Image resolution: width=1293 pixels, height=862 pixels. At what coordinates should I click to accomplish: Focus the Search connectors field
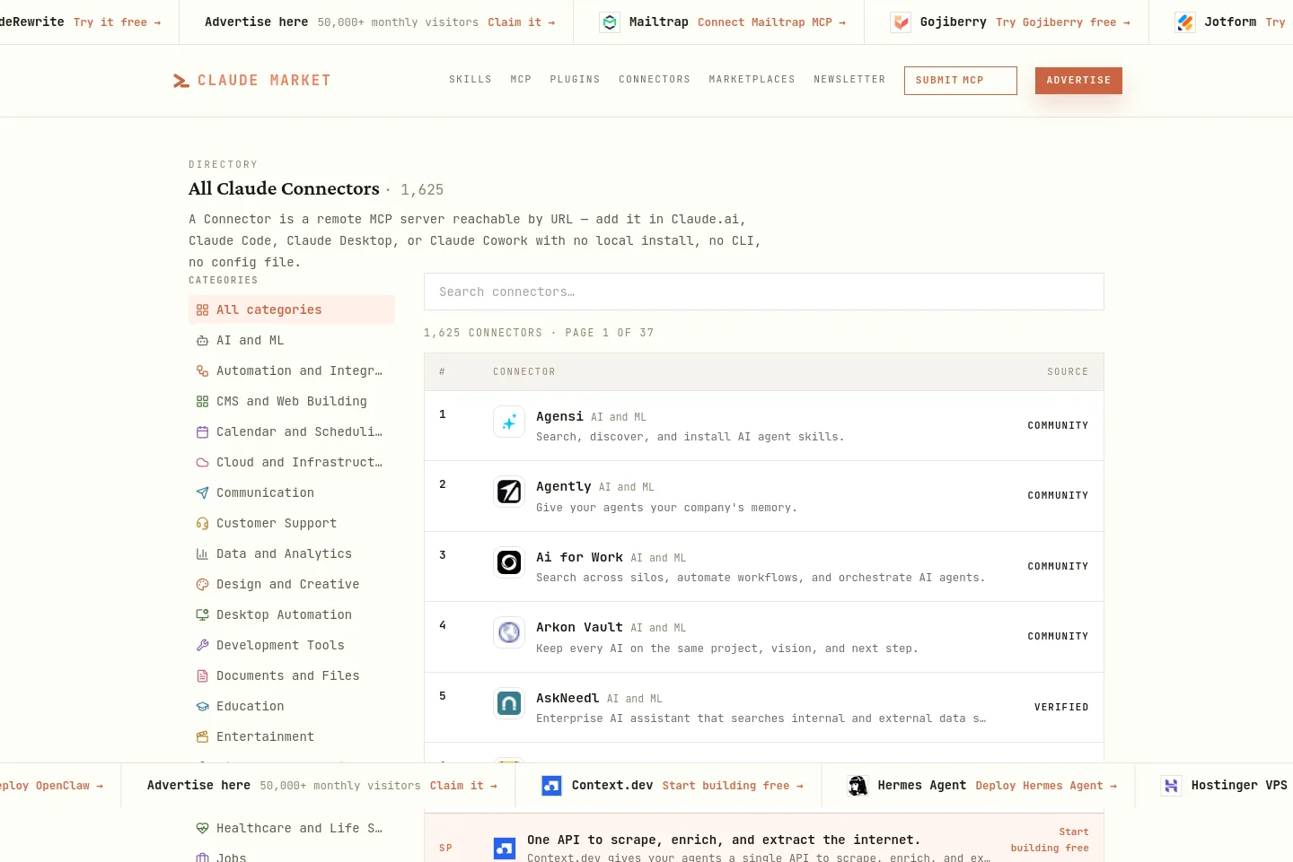point(764,292)
